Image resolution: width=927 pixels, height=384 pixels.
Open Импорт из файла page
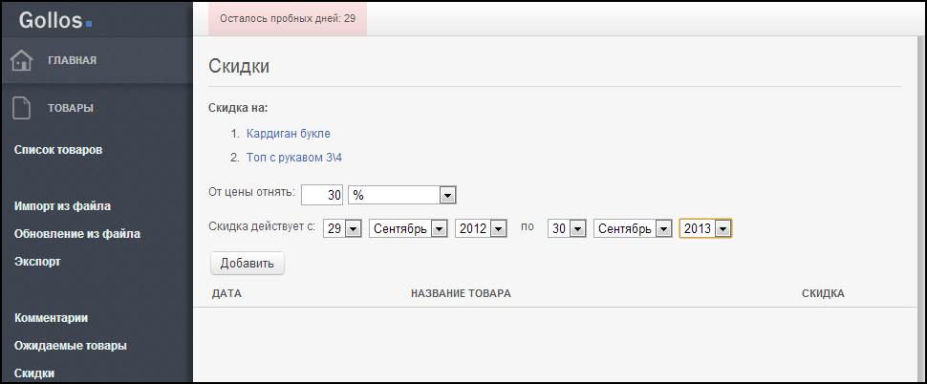tap(62, 206)
